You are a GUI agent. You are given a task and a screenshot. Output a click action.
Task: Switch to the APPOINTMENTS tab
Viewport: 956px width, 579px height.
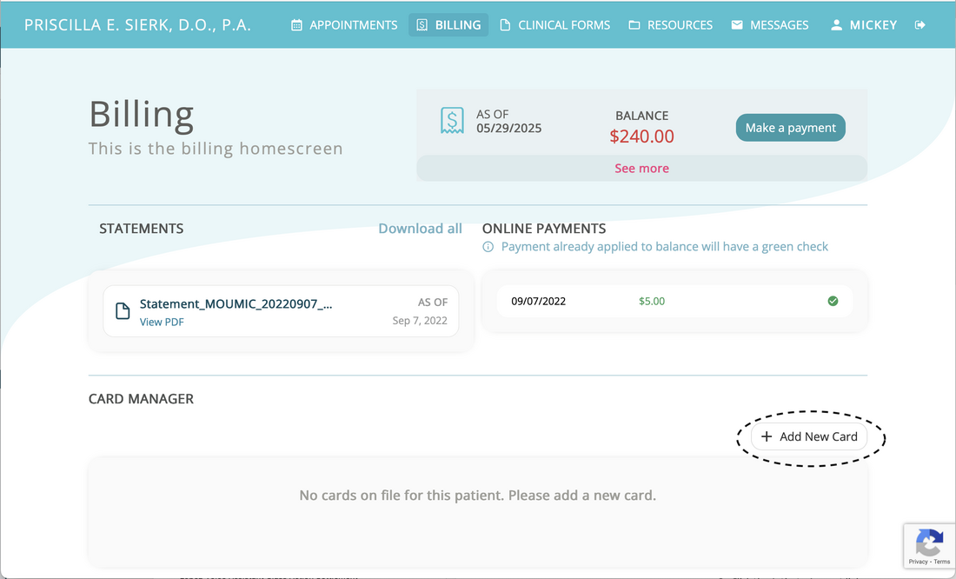click(x=344, y=25)
